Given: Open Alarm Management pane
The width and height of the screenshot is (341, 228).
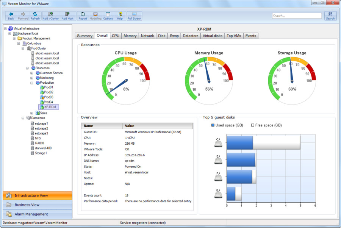Looking at the screenshot, I should pyautogui.click(x=38, y=214).
